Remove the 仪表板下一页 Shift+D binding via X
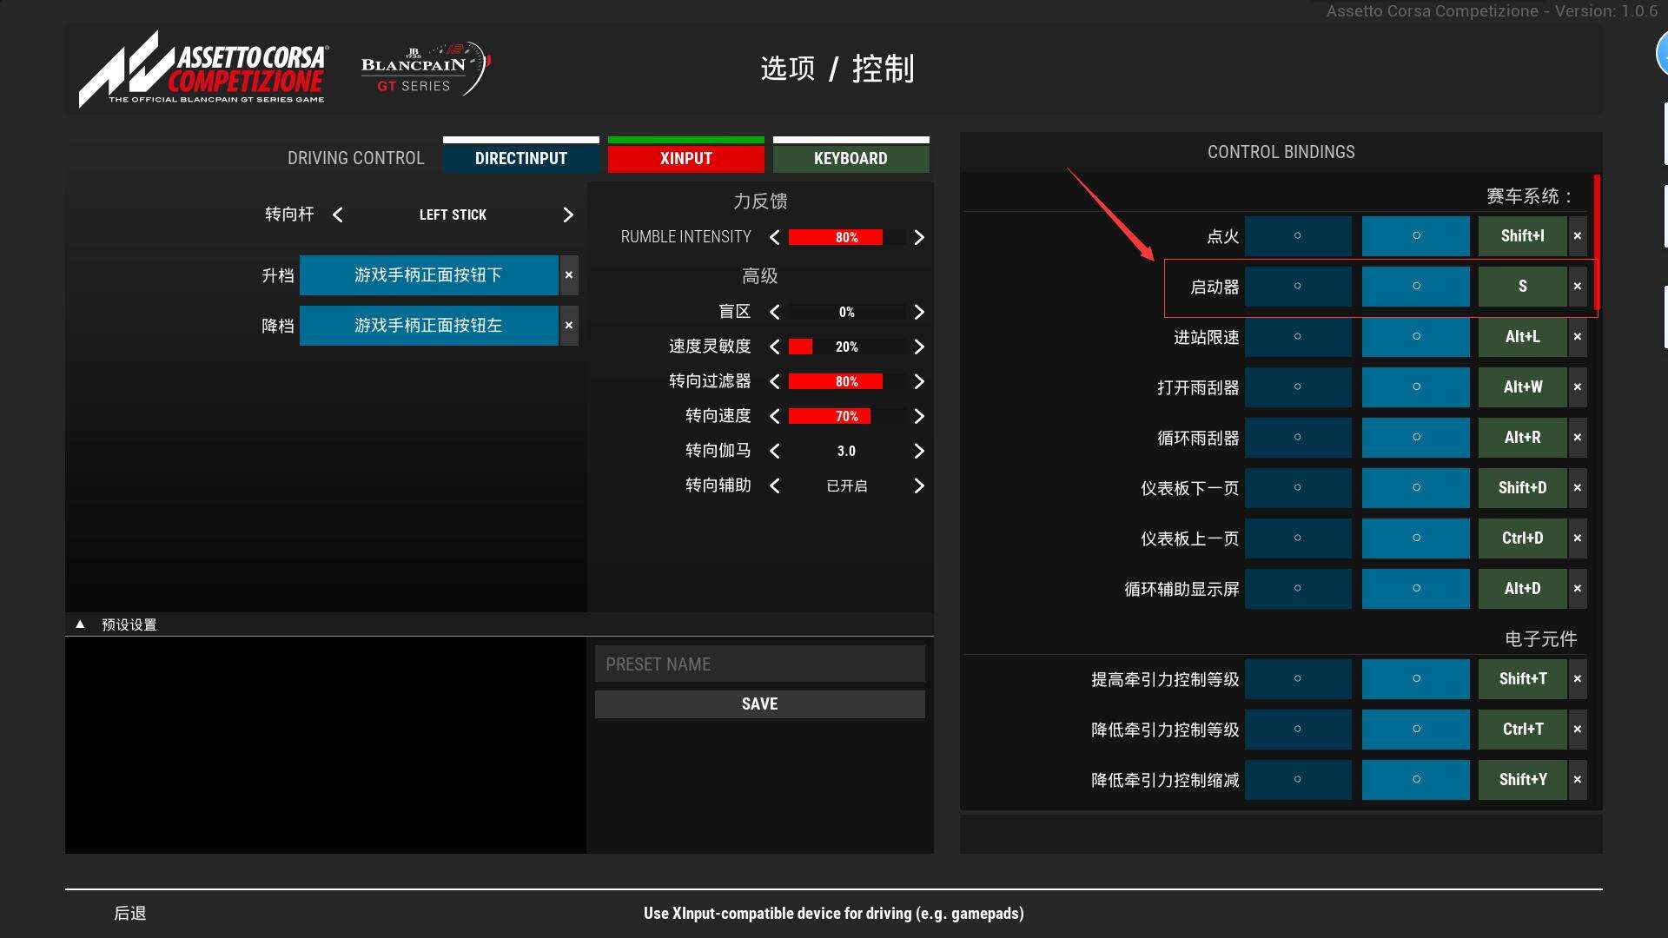Viewport: 1668px width, 938px height. (x=1578, y=488)
